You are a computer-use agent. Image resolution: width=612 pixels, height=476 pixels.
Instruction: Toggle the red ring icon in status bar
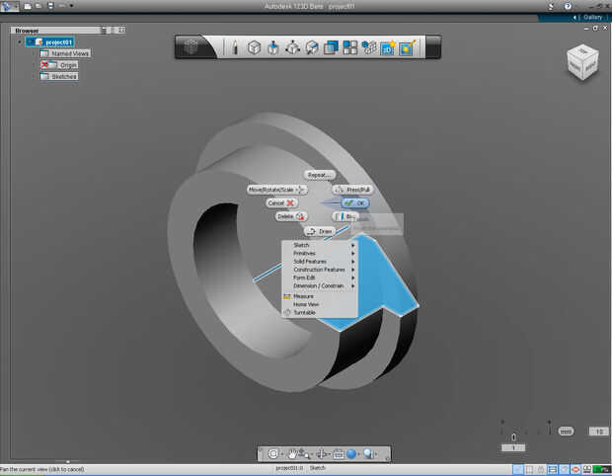(575, 469)
